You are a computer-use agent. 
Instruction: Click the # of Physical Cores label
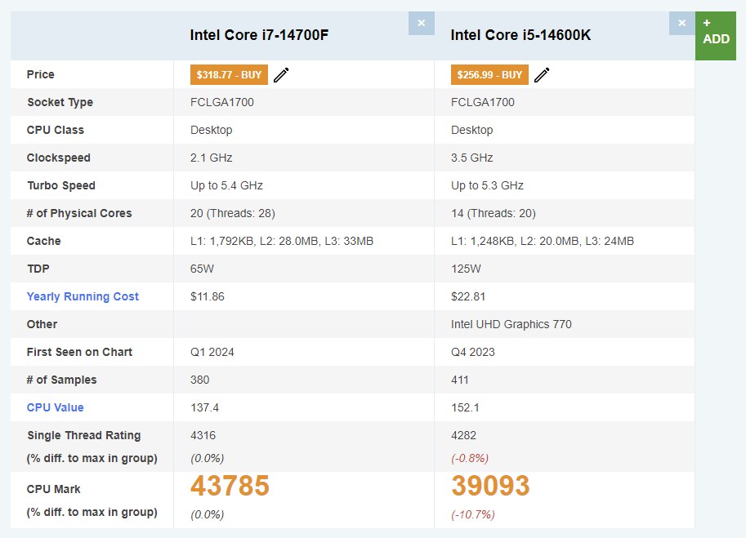(79, 213)
